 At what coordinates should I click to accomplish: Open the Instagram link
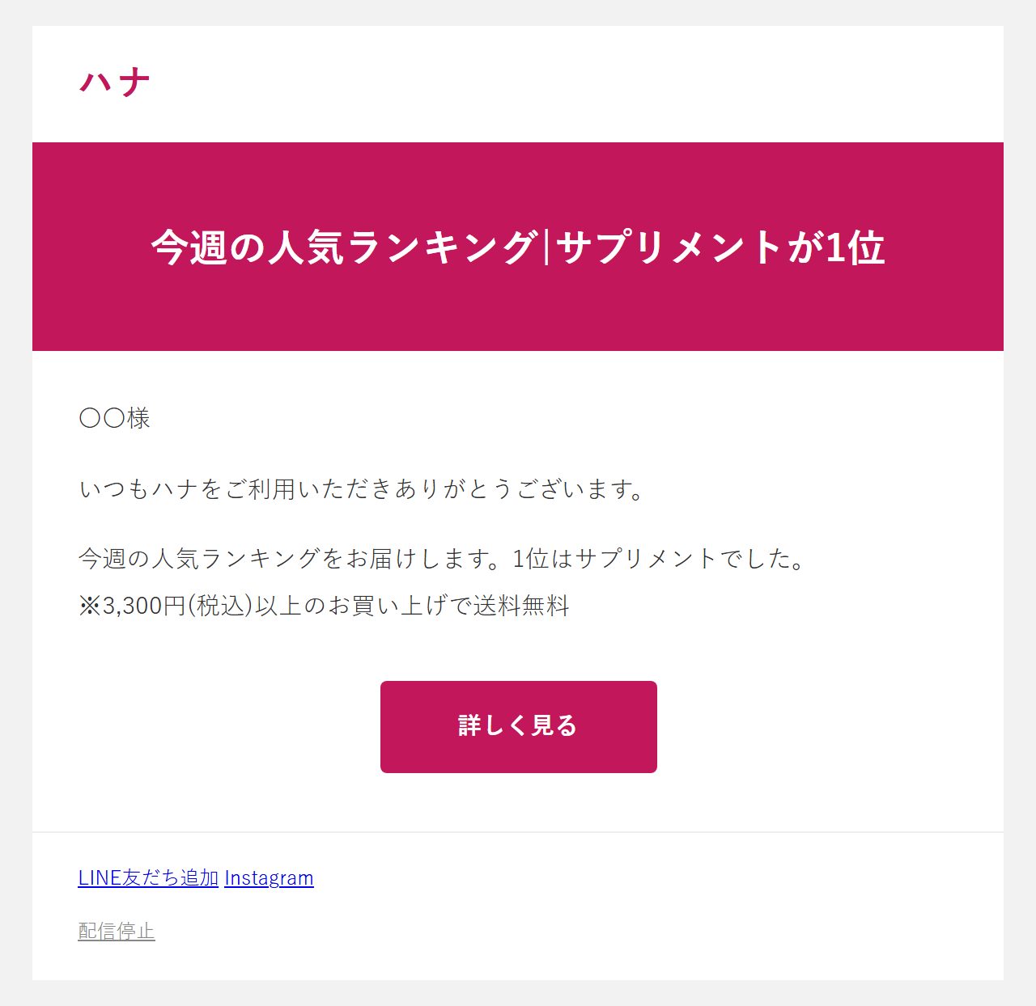point(269,877)
